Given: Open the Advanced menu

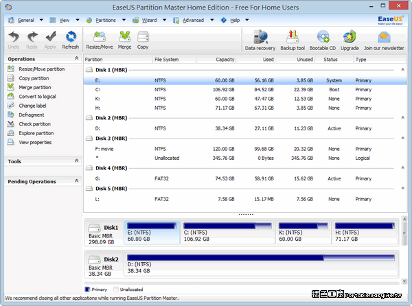Looking at the screenshot, I should pyautogui.click(x=193, y=20).
